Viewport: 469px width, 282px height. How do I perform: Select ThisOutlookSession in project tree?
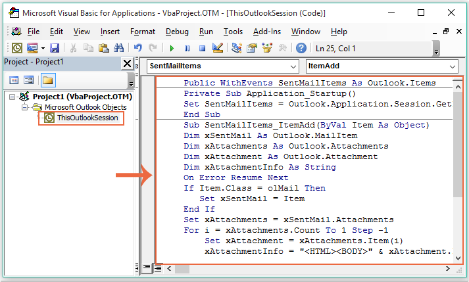coord(87,118)
